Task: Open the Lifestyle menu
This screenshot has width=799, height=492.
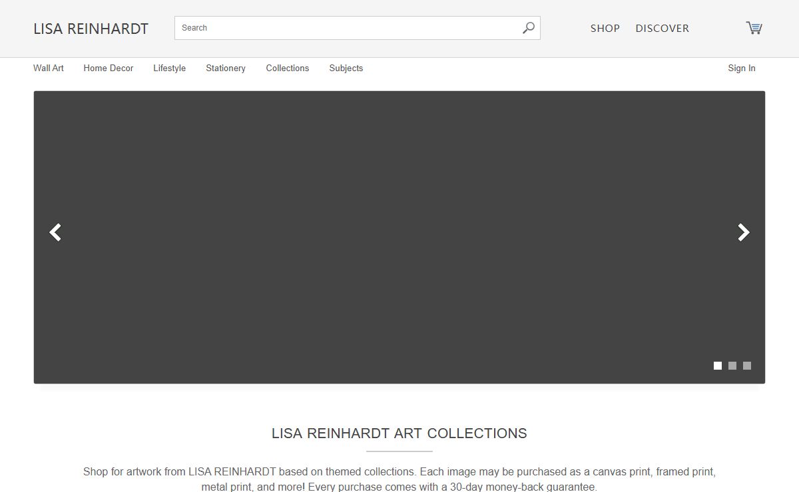Action: coord(169,68)
